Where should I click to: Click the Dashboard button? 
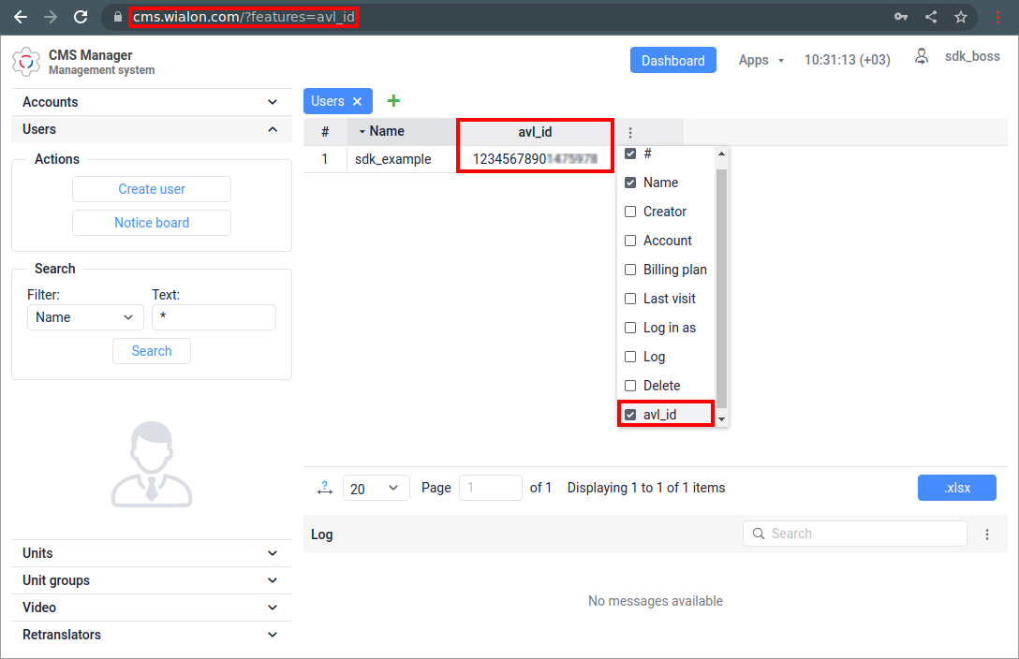[x=673, y=61]
